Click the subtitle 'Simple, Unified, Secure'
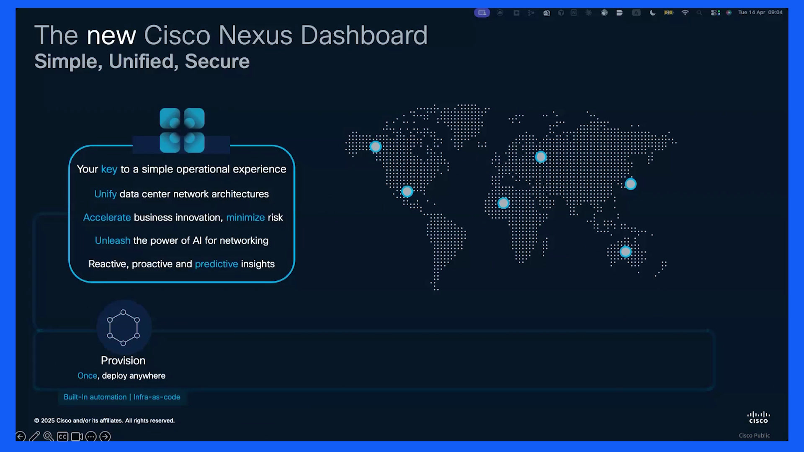This screenshot has height=452, width=804. [x=142, y=62]
